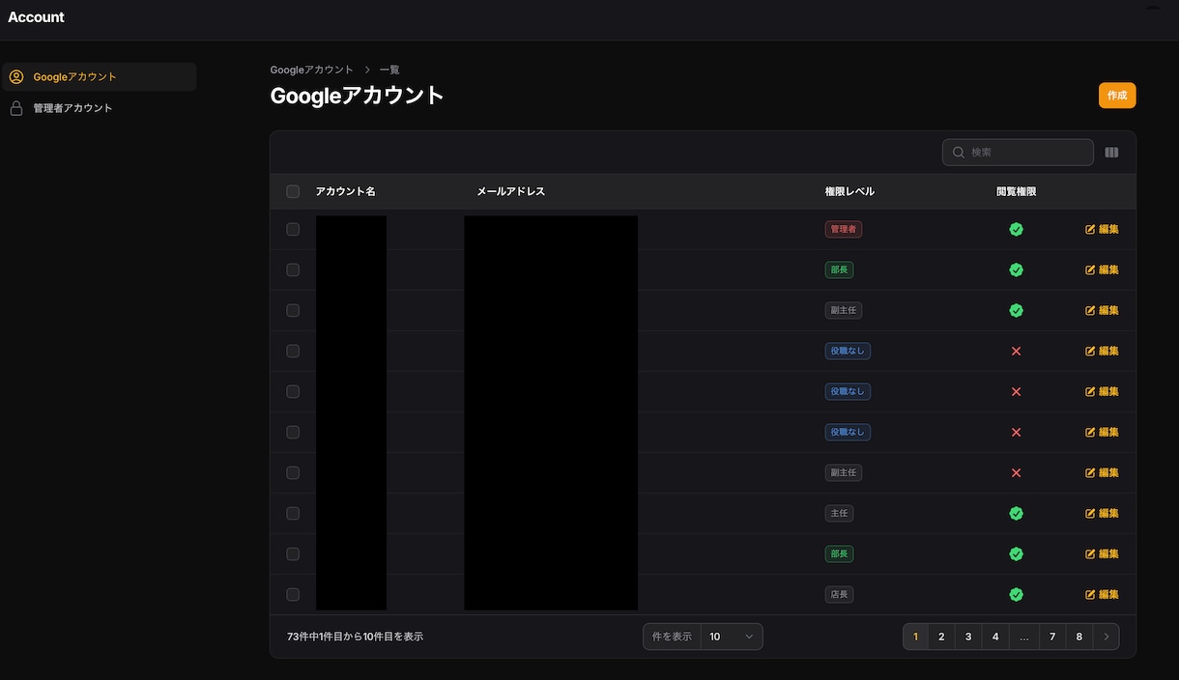Image resolution: width=1179 pixels, height=680 pixels.
Task: Select the 管理者 row checkbox
Action: [x=293, y=229]
